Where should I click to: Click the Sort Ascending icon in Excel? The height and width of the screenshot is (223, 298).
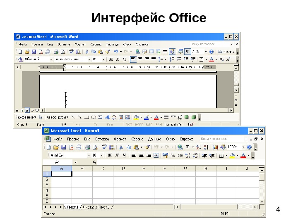point(199,147)
